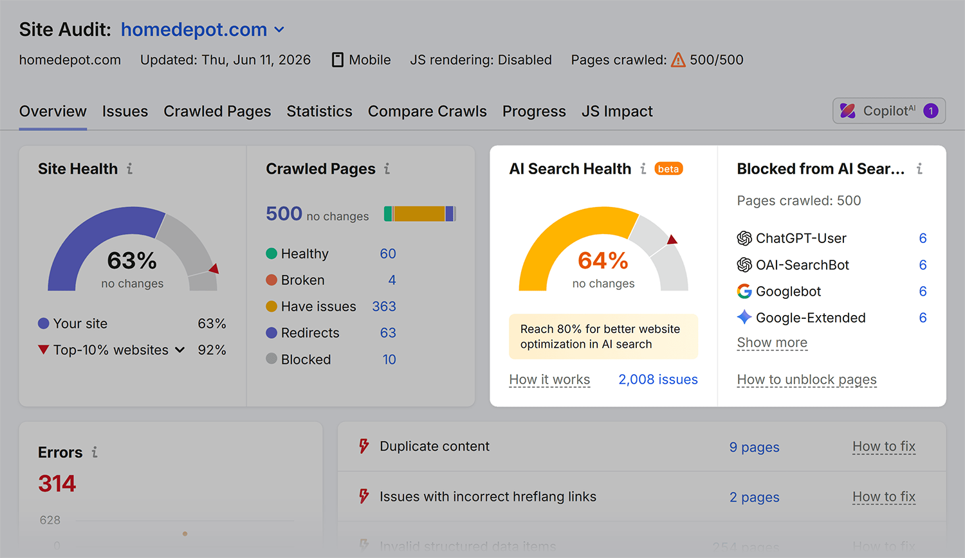Click the Errors info icon
The width and height of the screenshot is (965, 558).
click(95, 452)
